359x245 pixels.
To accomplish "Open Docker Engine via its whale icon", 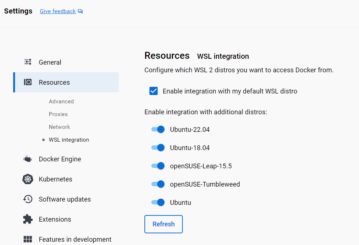I will (x=28, y=159).
